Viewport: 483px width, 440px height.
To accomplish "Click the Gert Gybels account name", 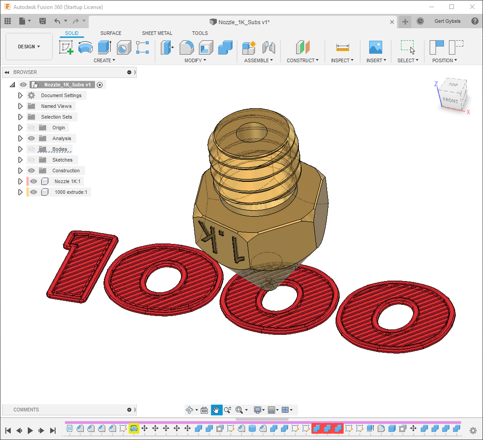I will 447,21.
